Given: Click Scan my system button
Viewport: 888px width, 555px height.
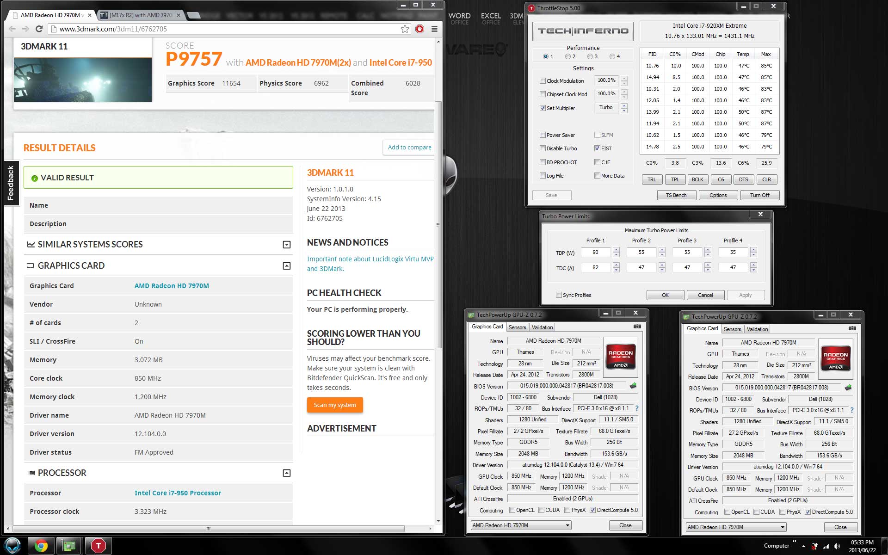Looking at the screenshot, I should pyautogui.click(x=335, y=405).
